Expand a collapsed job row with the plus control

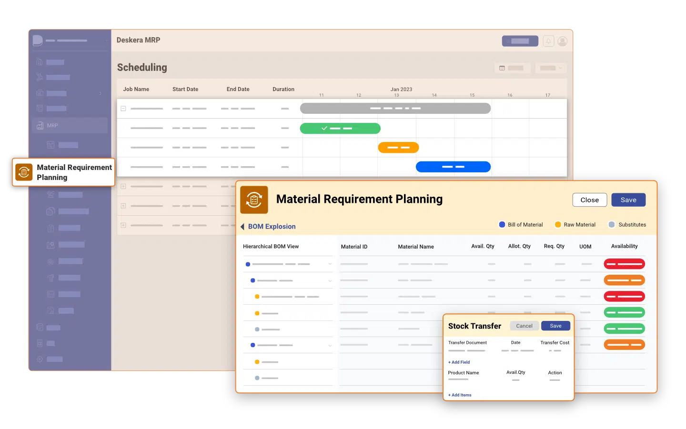tap(123, 186)
